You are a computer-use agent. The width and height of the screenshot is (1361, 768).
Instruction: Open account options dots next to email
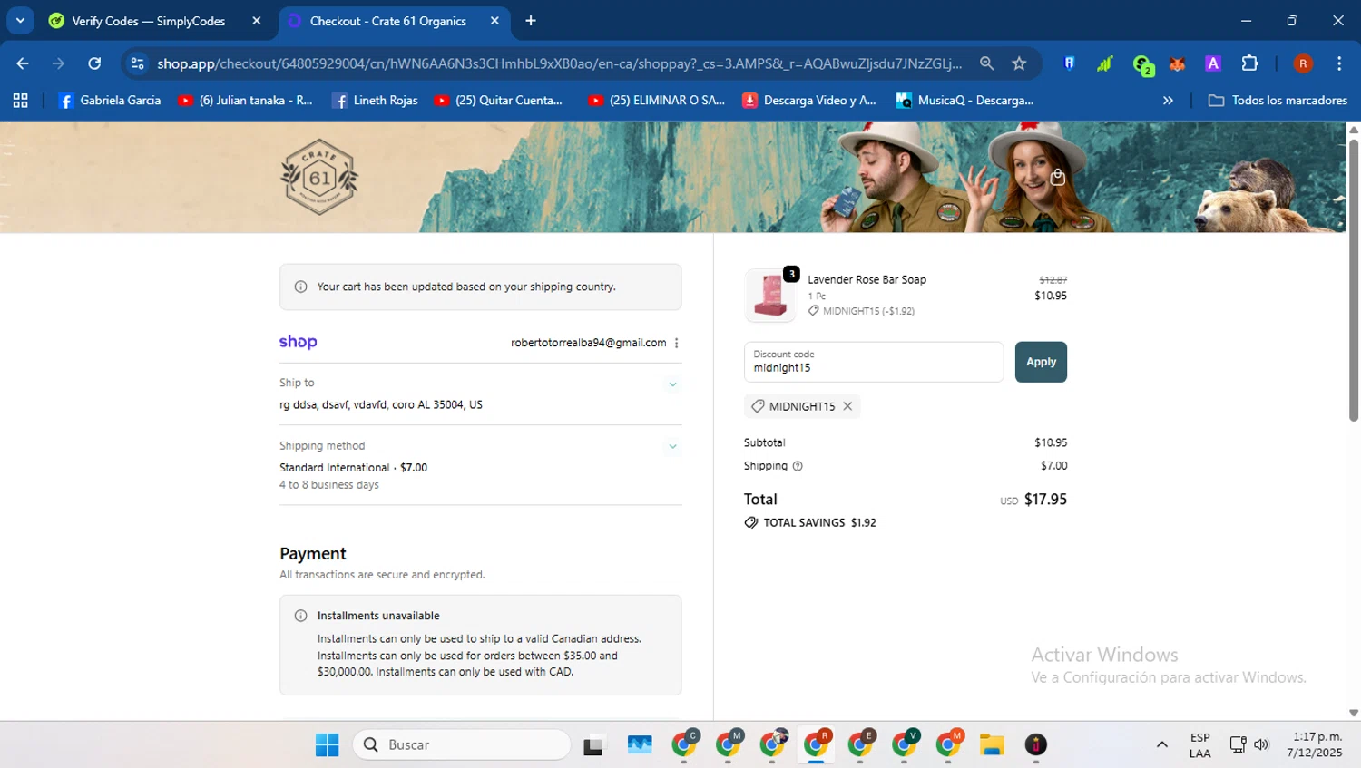[677, 343]
